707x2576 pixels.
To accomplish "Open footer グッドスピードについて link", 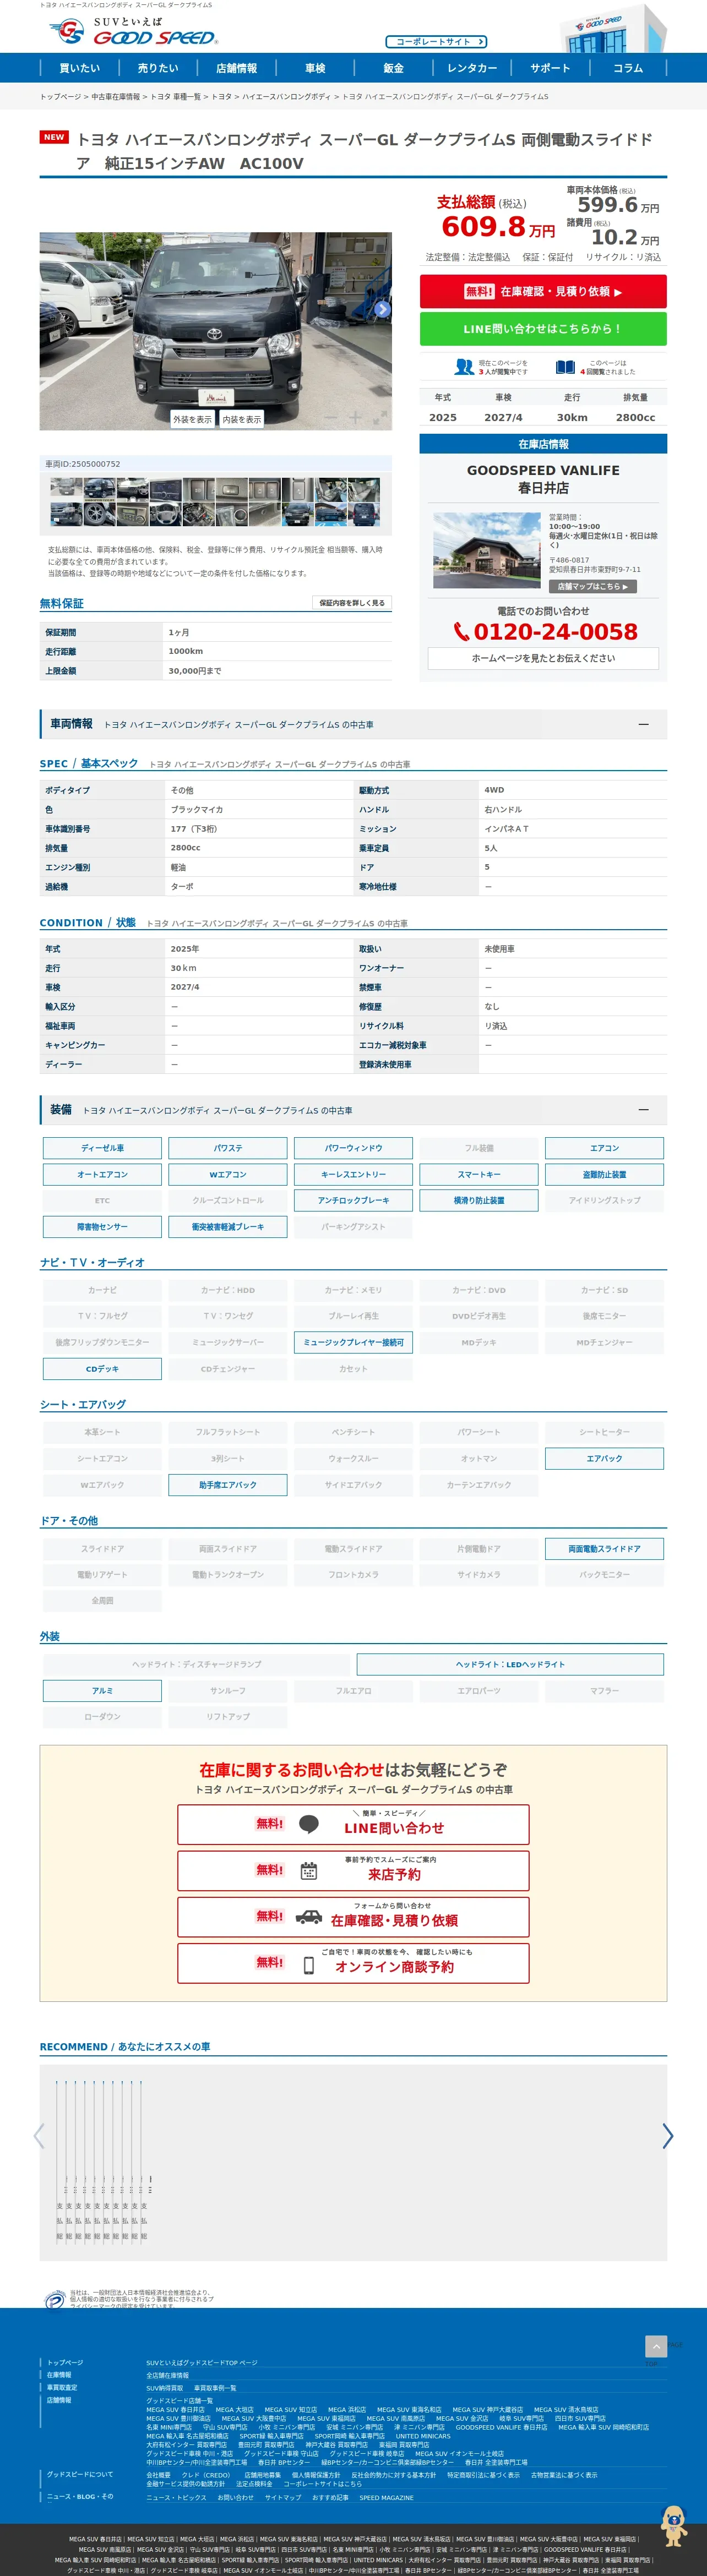I will pos(80,2474).
